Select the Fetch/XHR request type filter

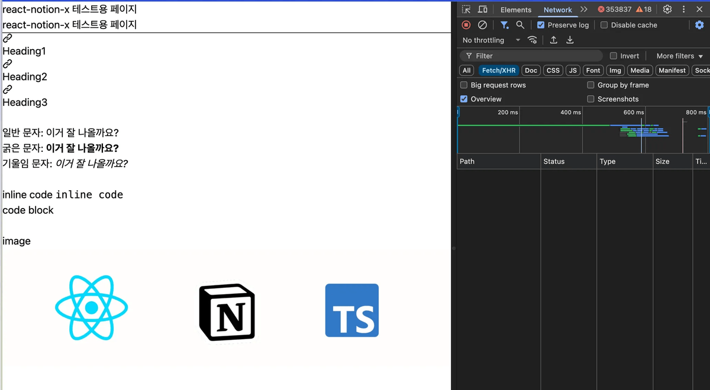[x=499, y=70]
